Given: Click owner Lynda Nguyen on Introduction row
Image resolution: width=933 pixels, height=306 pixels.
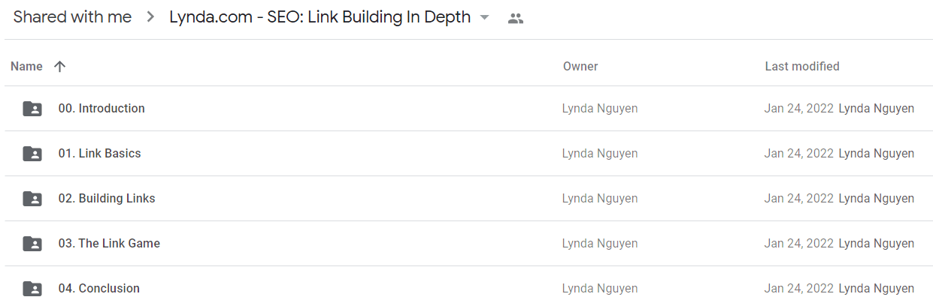Looking at the screenshot, I should click(600, 108).
